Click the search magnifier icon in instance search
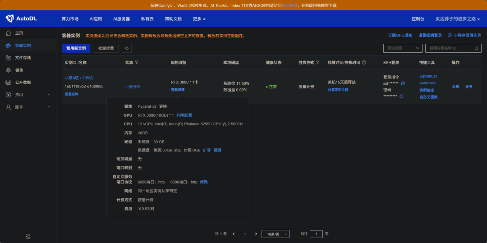Viewport: 487px width, 243px height. click(477, 48)
